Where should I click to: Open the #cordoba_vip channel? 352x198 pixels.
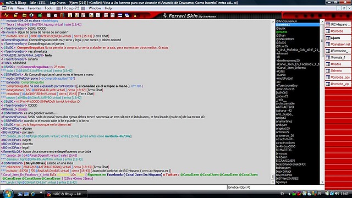coord(338,84)
